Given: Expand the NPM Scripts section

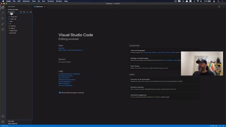Looking at the screenshot, I should (13, 123).
